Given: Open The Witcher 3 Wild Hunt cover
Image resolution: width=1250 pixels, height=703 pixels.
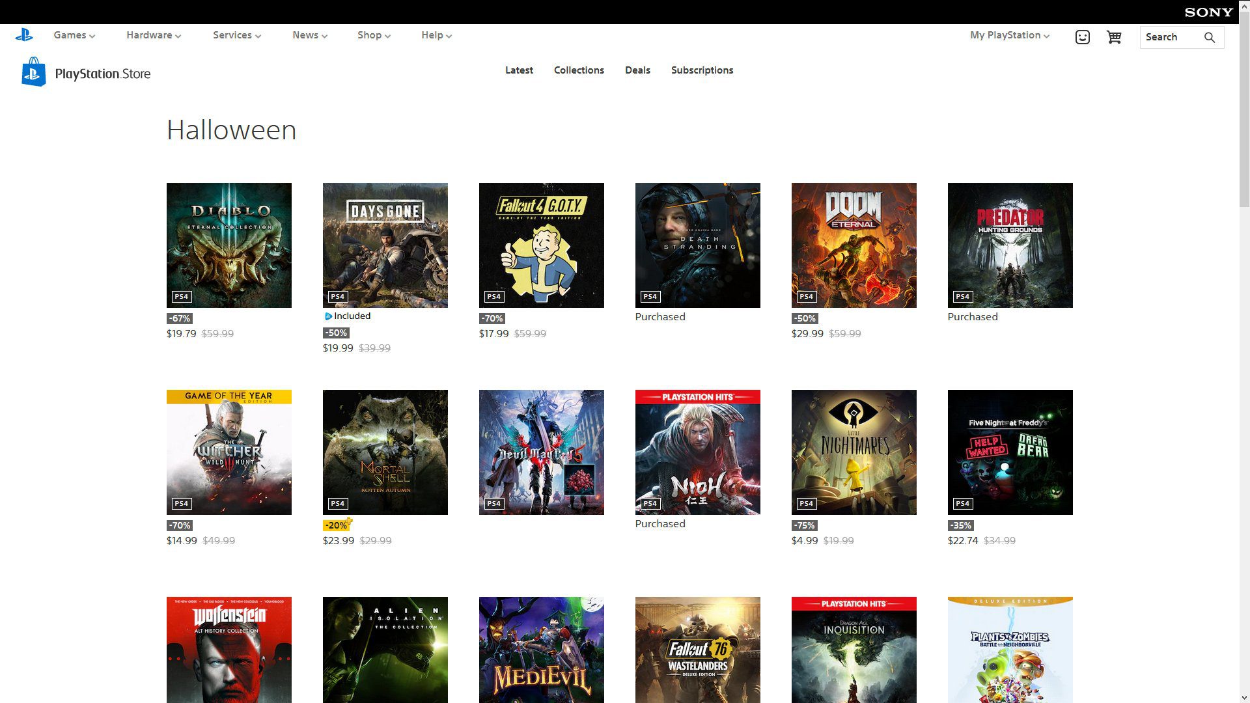Looking at the screenshot, I should (229, 452).
